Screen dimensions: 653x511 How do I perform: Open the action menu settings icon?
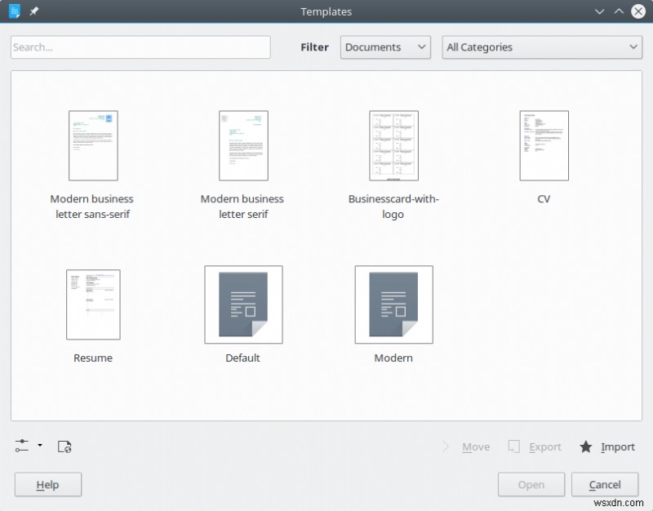21,447
